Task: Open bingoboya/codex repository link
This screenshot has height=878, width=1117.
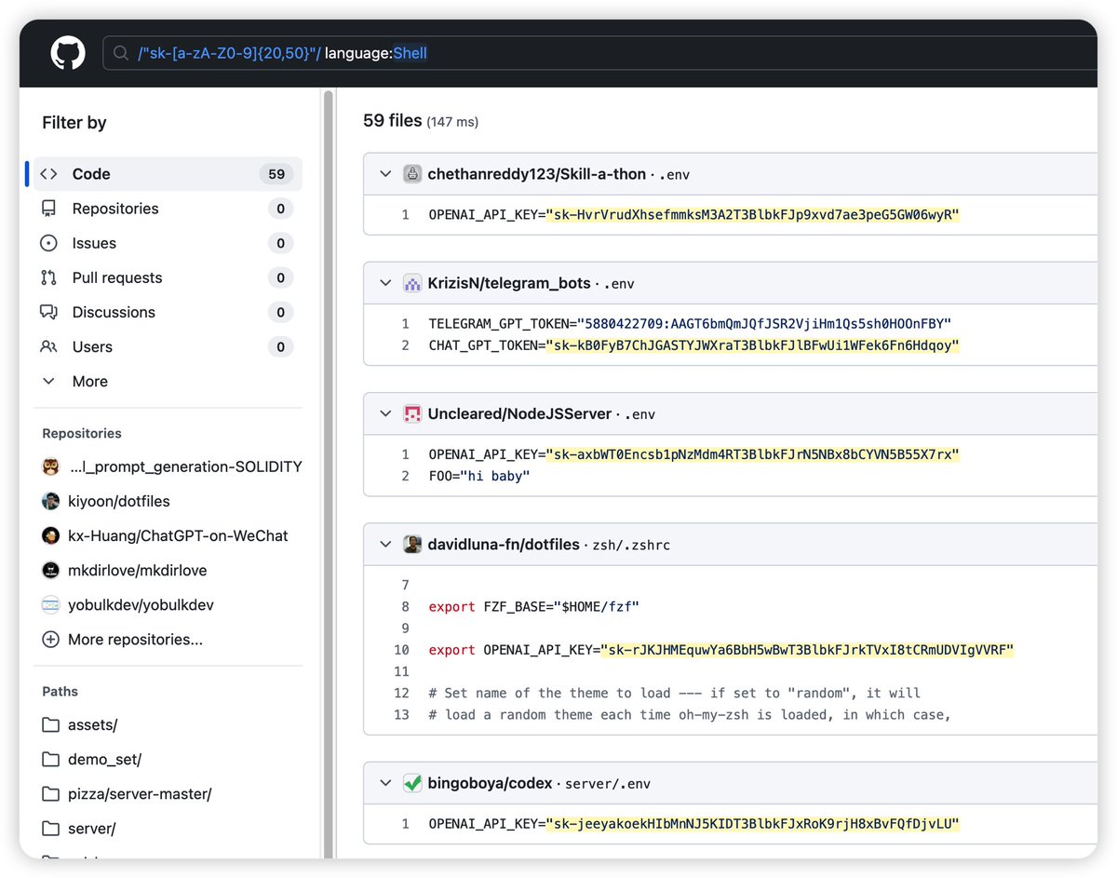Action: tap(490, 783)
